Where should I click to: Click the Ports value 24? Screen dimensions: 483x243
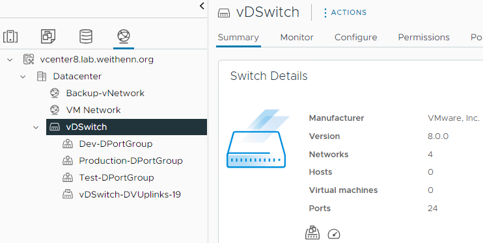[x=432, y=209]
